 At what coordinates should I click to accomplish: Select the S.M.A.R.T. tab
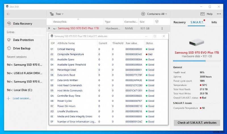pos(196,22)
